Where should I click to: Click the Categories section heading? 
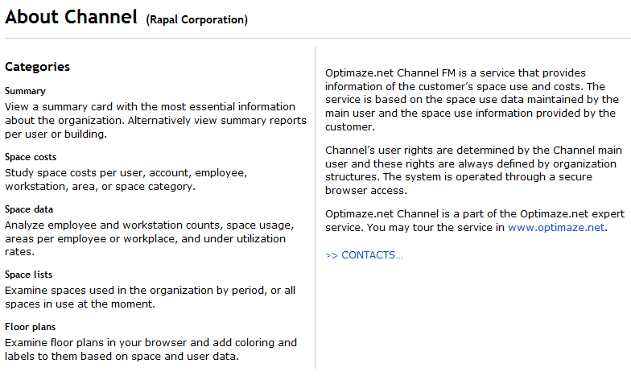pos(37,67)
